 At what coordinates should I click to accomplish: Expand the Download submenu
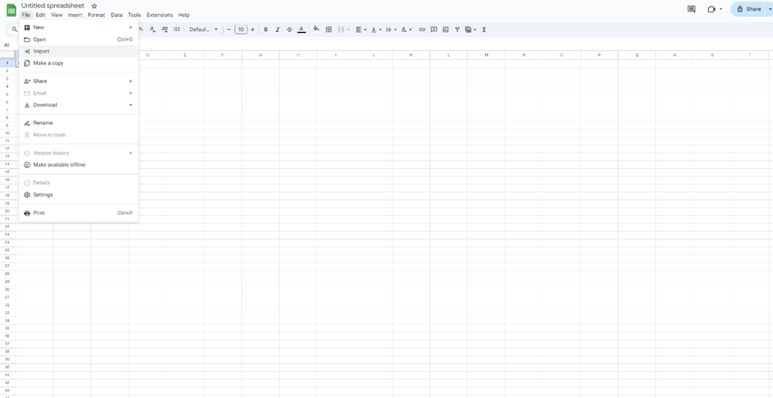click(x=79, y=105)
